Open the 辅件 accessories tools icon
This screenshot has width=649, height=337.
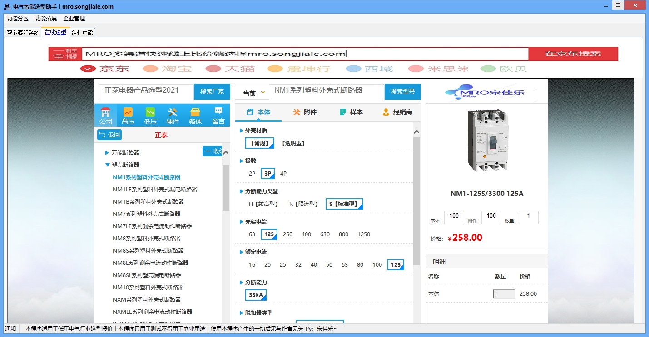(x=173, y=116)
